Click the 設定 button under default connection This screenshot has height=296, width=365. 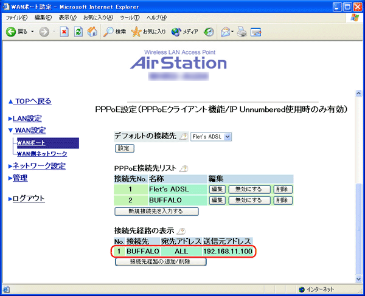125,148
